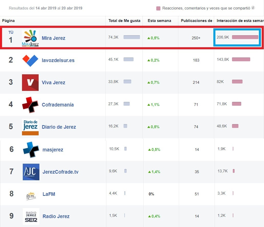Open the Viva Jerez page link
Screen dimensions: 264x227
[x=53, y=82]
